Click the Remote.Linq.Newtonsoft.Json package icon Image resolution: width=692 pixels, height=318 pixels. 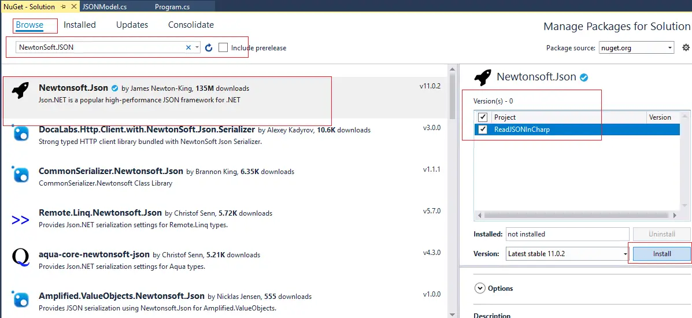(20, 220)
